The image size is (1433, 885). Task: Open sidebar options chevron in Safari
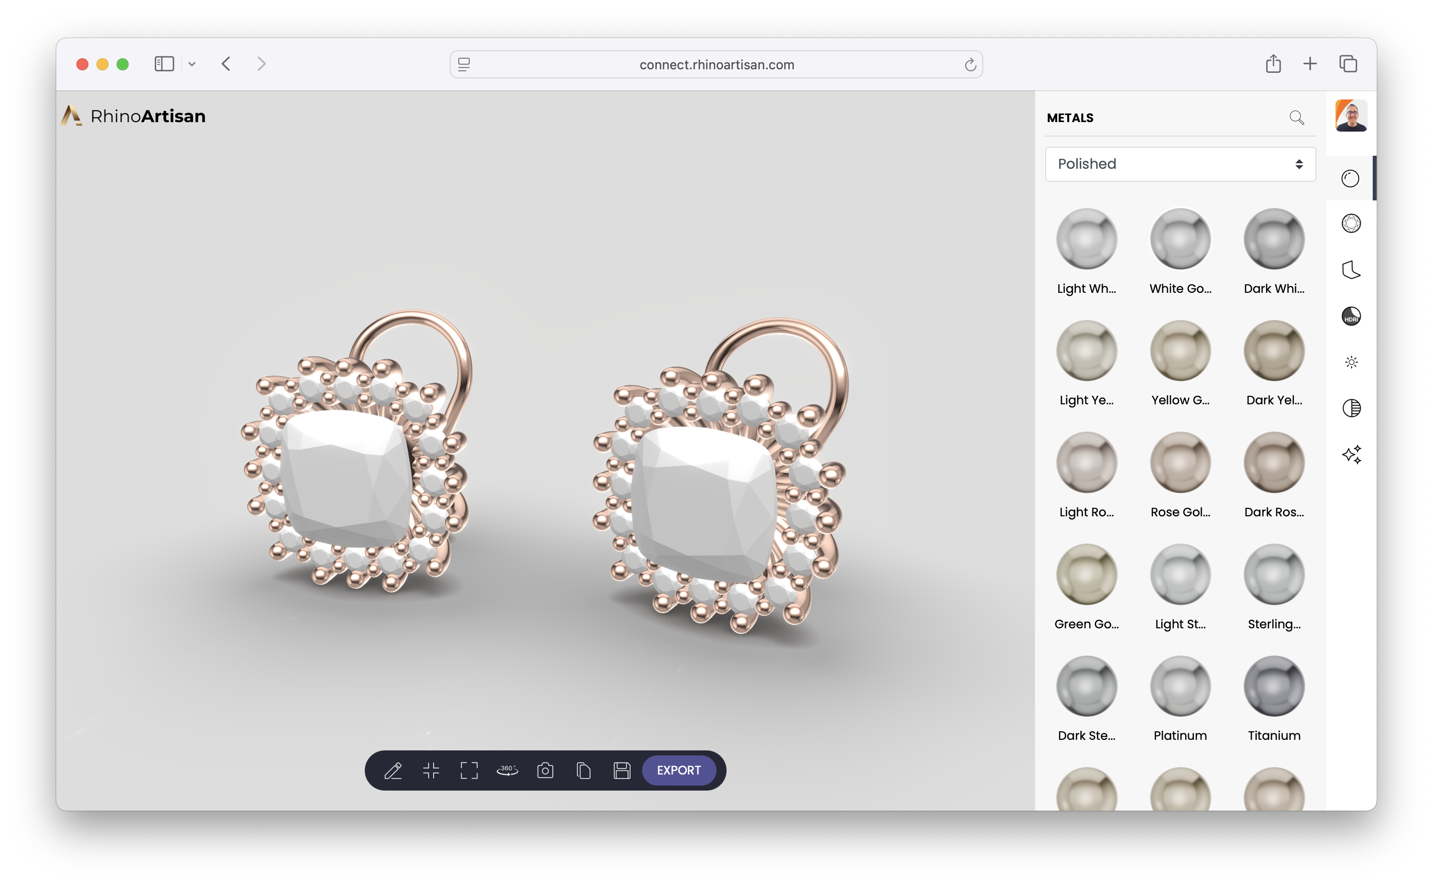(x=192, y=64)
